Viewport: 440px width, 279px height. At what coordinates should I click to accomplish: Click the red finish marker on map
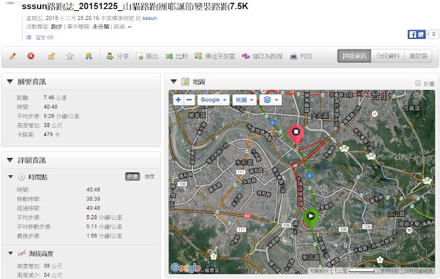point(297,134)
